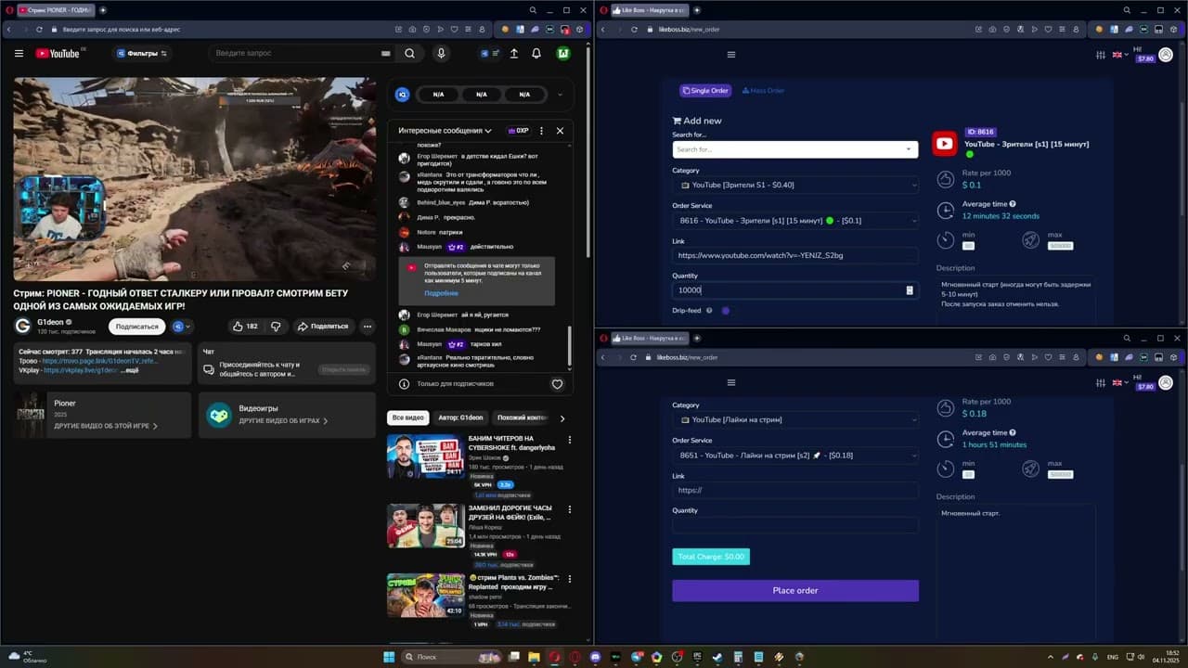This screenshot has width=1188, height=668.
Task: Select the Все видео filter chip
Action: (407, 417)
